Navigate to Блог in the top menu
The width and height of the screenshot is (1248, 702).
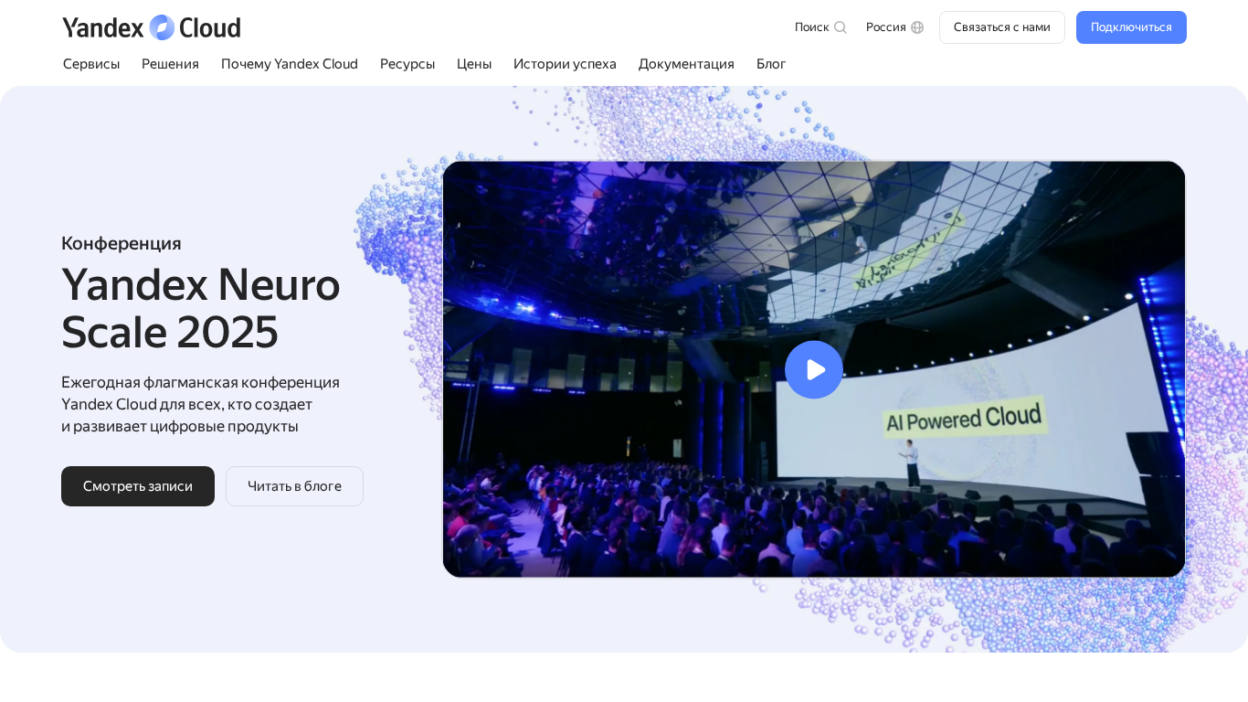(771, 64)
